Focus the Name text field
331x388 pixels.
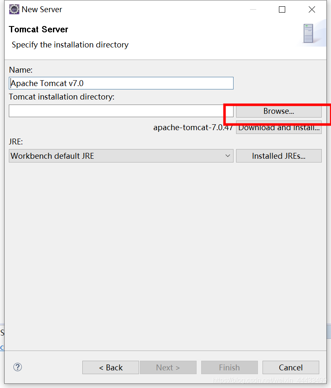tap(121, 83)
